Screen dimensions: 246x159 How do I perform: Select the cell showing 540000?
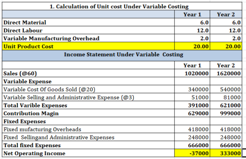226,89
